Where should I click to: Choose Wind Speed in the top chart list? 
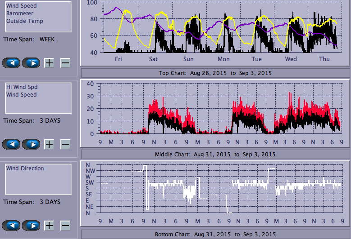click(x=22, y=6)
